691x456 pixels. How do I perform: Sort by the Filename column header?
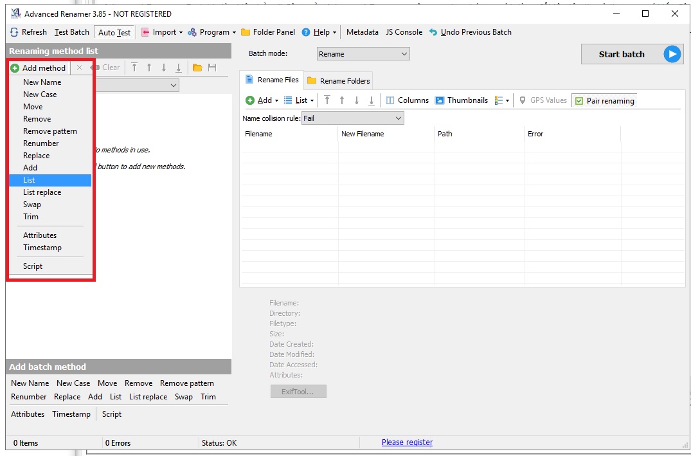pos(290,134)
